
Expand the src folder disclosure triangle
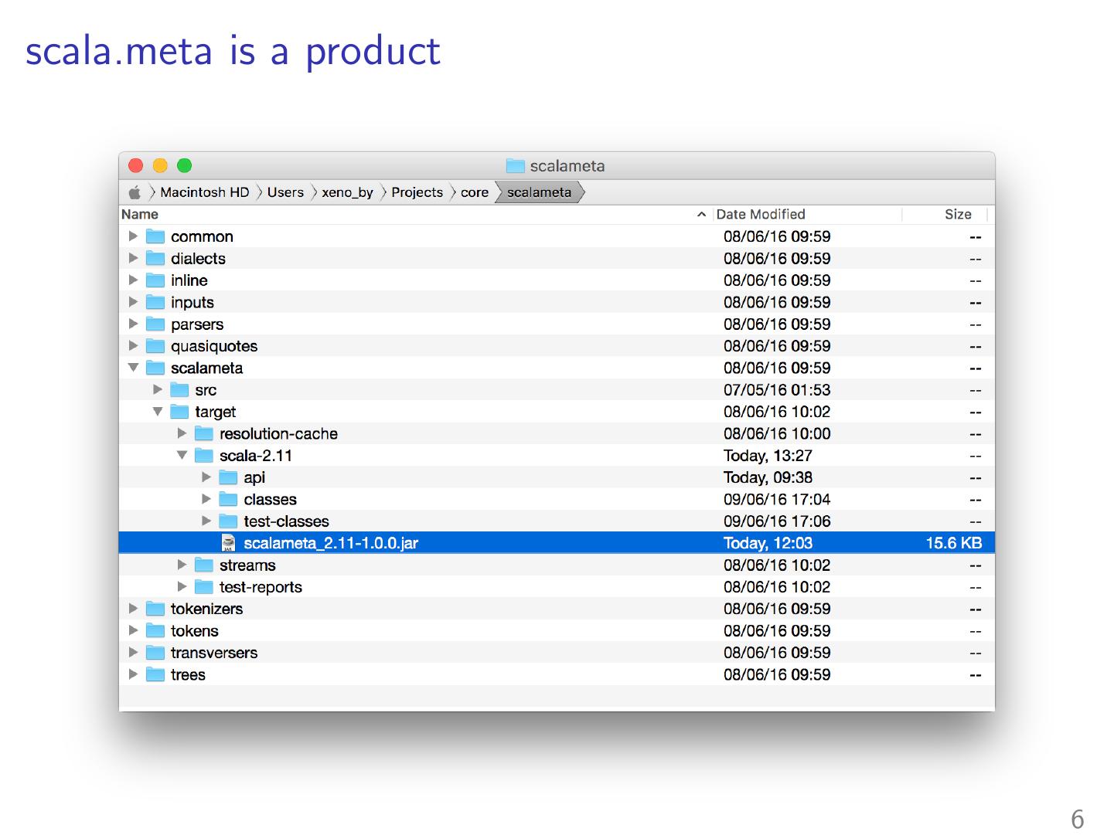coord(158,390)
